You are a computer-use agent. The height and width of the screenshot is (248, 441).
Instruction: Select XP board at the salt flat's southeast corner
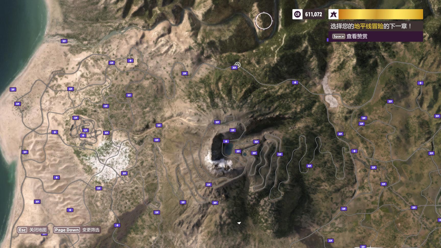coord(124,173)
